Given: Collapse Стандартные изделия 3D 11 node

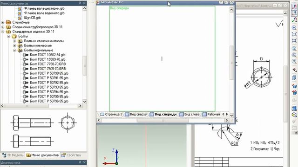Looking at the screenshot, I should [x=3, y=32].
